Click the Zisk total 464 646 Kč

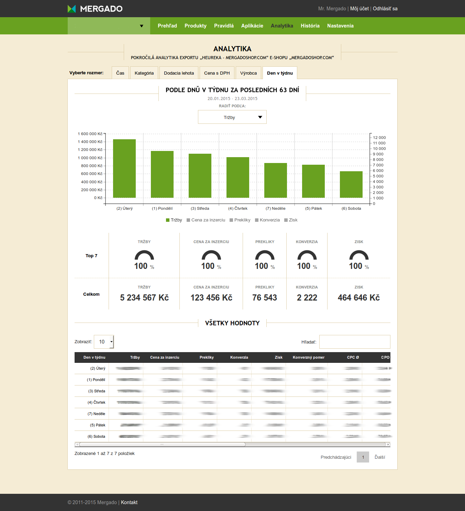coord(359,298)
